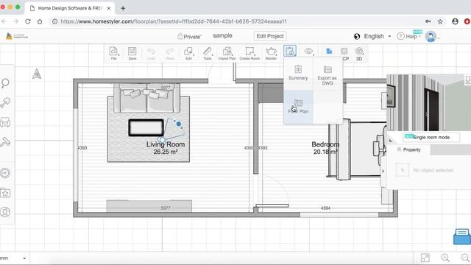Viewport: 471px width, 265px height.
Task: Open the blue printer widget
Action: [x=461, y=236]
